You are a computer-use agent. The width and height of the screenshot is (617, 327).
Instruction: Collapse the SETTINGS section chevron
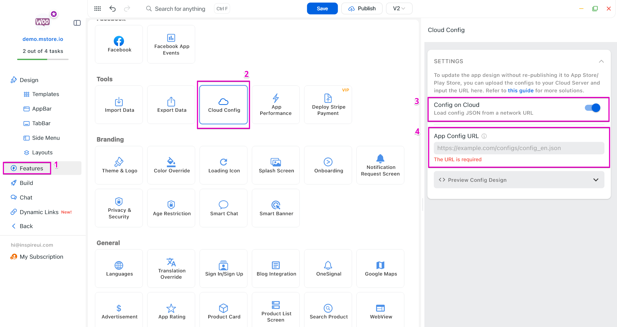coord(601,61)
